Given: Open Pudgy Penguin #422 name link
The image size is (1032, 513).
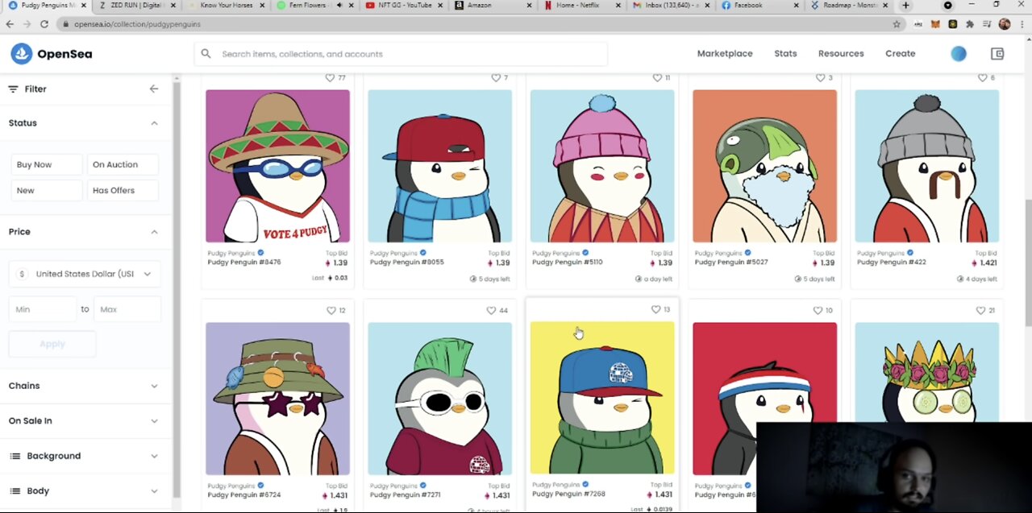Looking at the screenshot, I should 892,263.
